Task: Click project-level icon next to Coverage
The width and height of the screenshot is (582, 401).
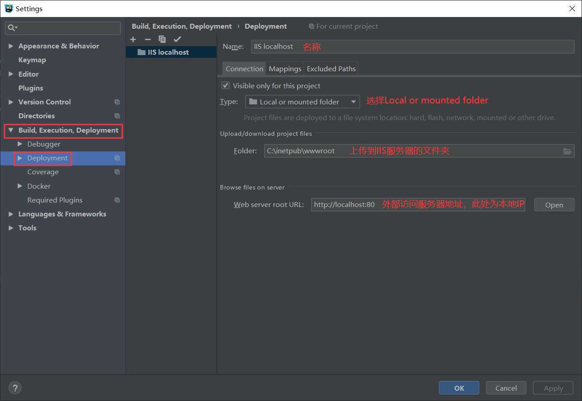Action: [x=117, y=172]
